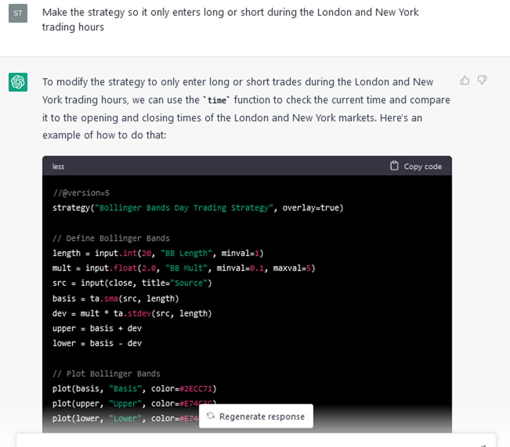Click the 'length = input.int' code line
Screen dimensions: 510x447
pos(158,253)
